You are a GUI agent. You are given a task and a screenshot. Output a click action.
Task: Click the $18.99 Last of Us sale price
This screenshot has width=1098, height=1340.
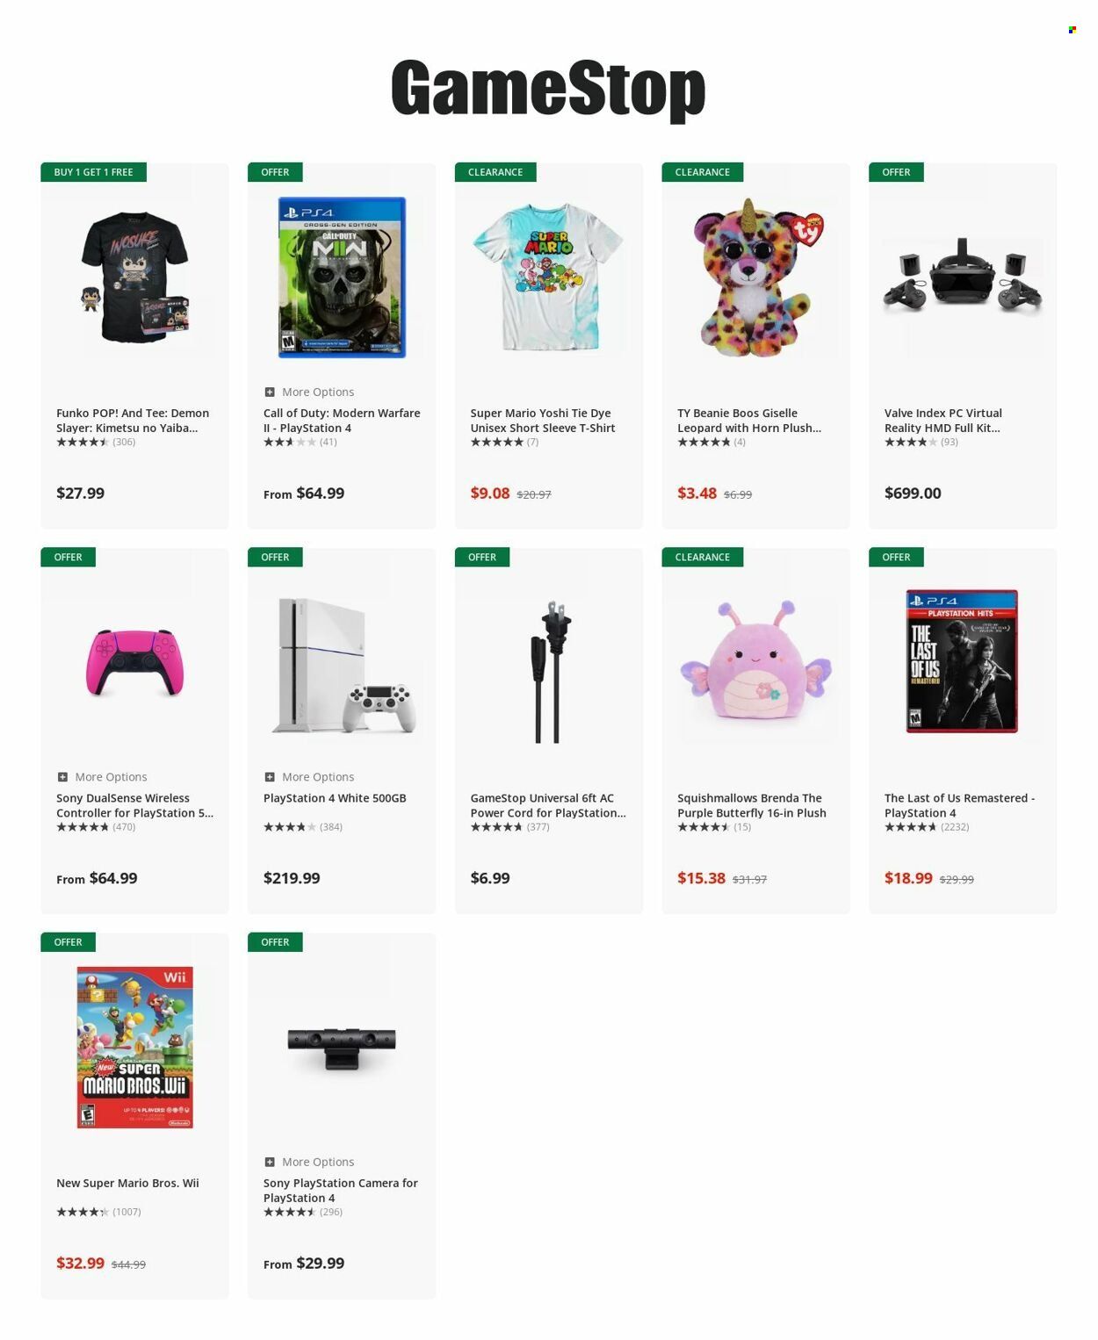click(x=908, y=878)
